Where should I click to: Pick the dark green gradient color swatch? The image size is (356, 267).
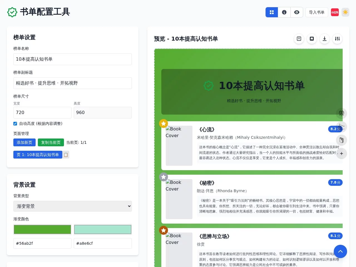[x=42, y=229]
